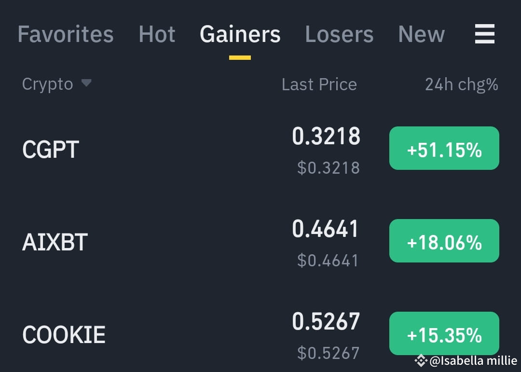
Task: Toggle AIXBT's +18.06% change button
Action: 444,240
